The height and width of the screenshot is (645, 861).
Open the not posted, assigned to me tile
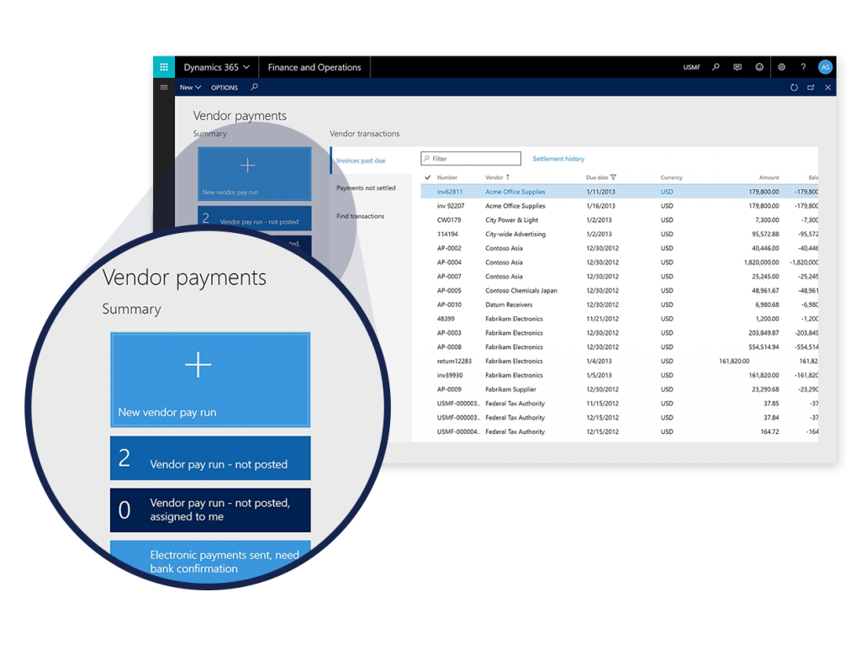209,510
